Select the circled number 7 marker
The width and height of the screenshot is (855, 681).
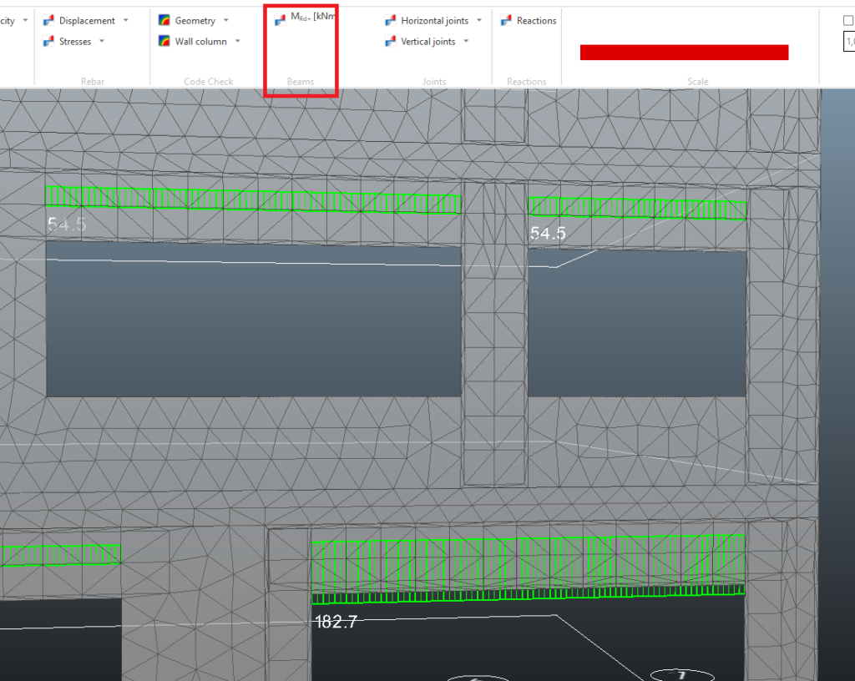tap(681, 674)
